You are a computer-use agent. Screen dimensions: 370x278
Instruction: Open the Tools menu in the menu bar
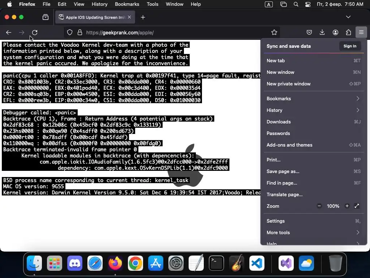click(152, 4)
